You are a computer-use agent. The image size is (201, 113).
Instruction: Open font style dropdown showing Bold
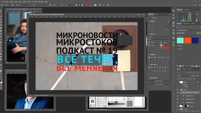coord(40,5)
